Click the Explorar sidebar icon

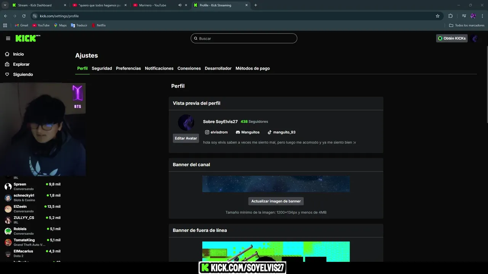click(x=7, y=64)
